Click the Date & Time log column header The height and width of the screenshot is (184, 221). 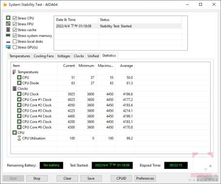click(x=76, y=20)
